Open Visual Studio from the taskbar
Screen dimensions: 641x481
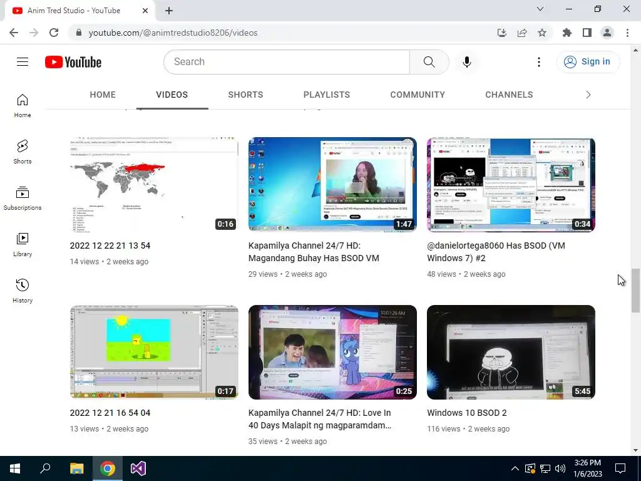pyautogui.click(x=138, y=468)
